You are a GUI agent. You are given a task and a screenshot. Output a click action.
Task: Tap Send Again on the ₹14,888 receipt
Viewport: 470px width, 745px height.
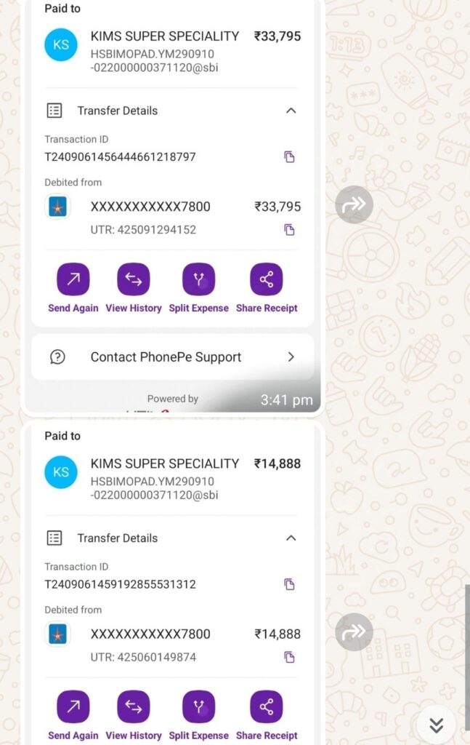pyautogui.click(x=73, y=707)
